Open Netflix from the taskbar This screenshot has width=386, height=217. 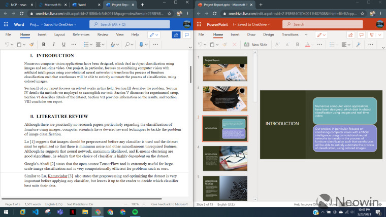click(x=73, y=212)
